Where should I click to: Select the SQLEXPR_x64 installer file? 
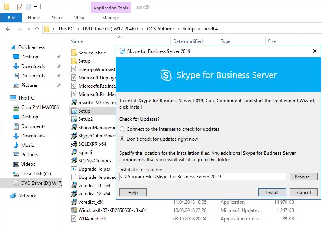point(92,144)
